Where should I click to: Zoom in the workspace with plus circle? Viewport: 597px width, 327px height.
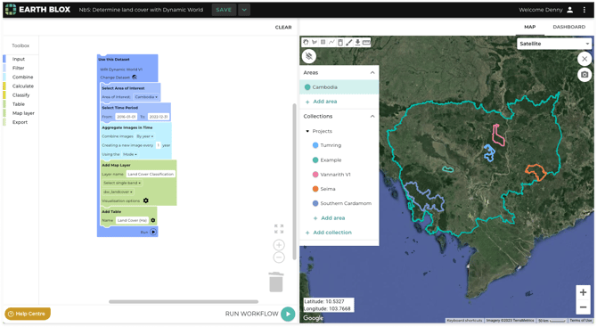[279, 245]
